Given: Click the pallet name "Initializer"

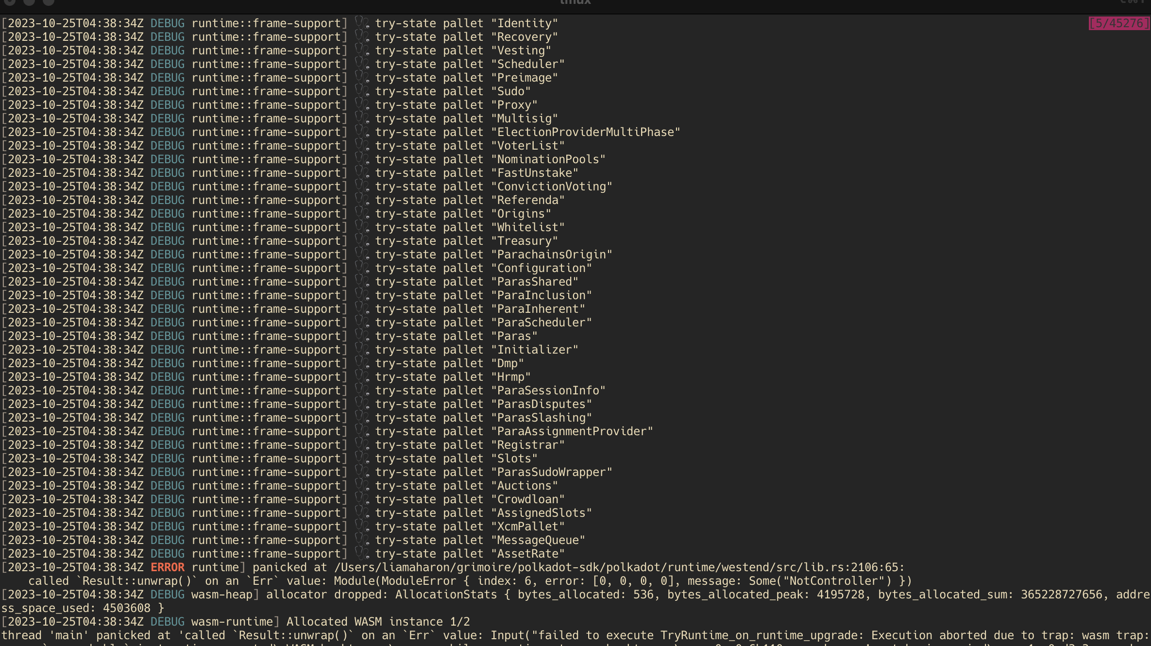Looking at the screenshot, I should (535, 350).
